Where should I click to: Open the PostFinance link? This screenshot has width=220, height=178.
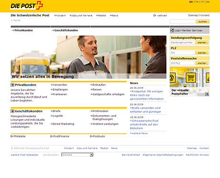(60, 136)
